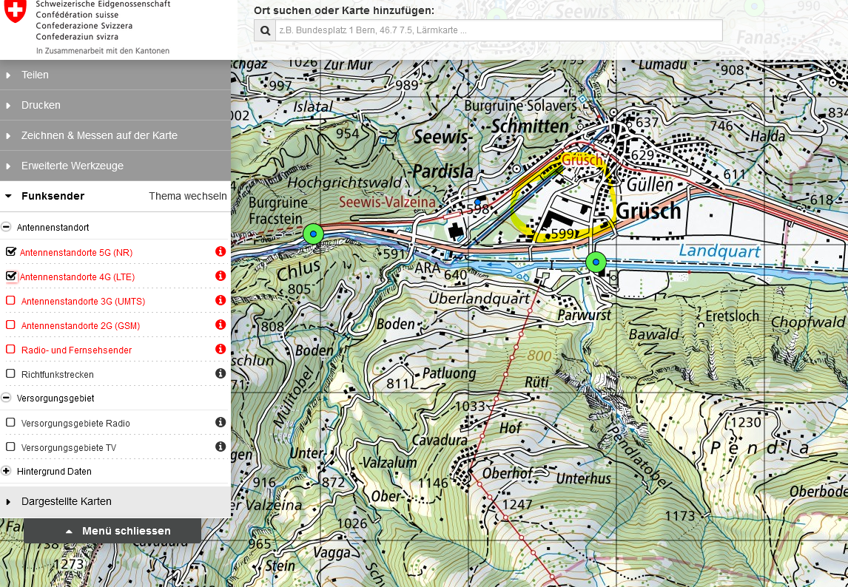Click Menü schliessen button
Viewport: 848px width, 587px height.
point(112,531)
